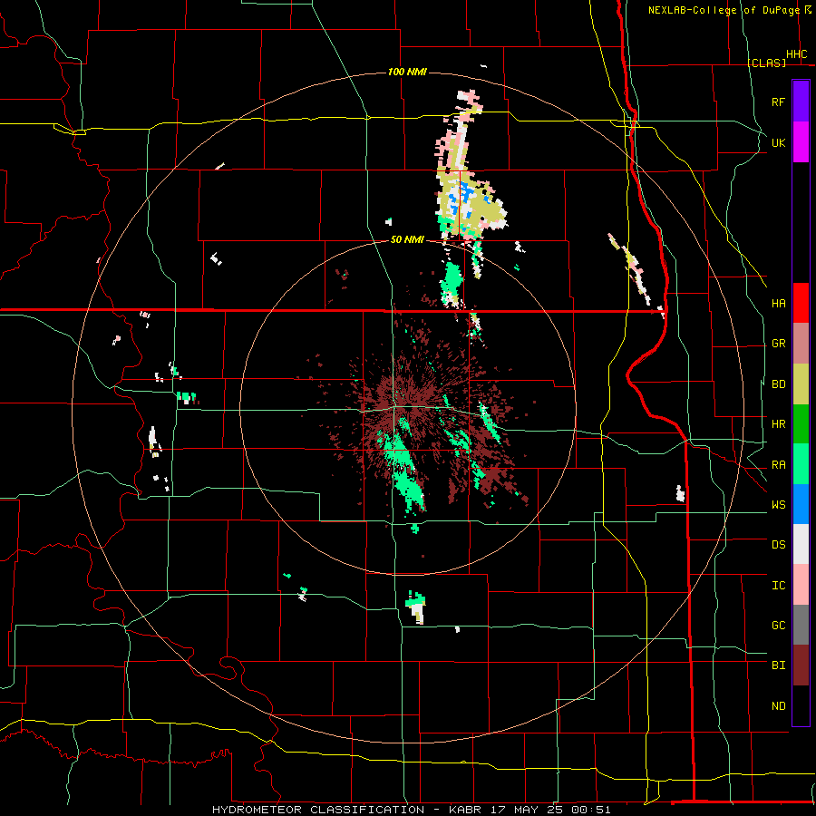Click the maroon biological clutter at radar center
Screen dimensions: 816x816
pos(411,403)
